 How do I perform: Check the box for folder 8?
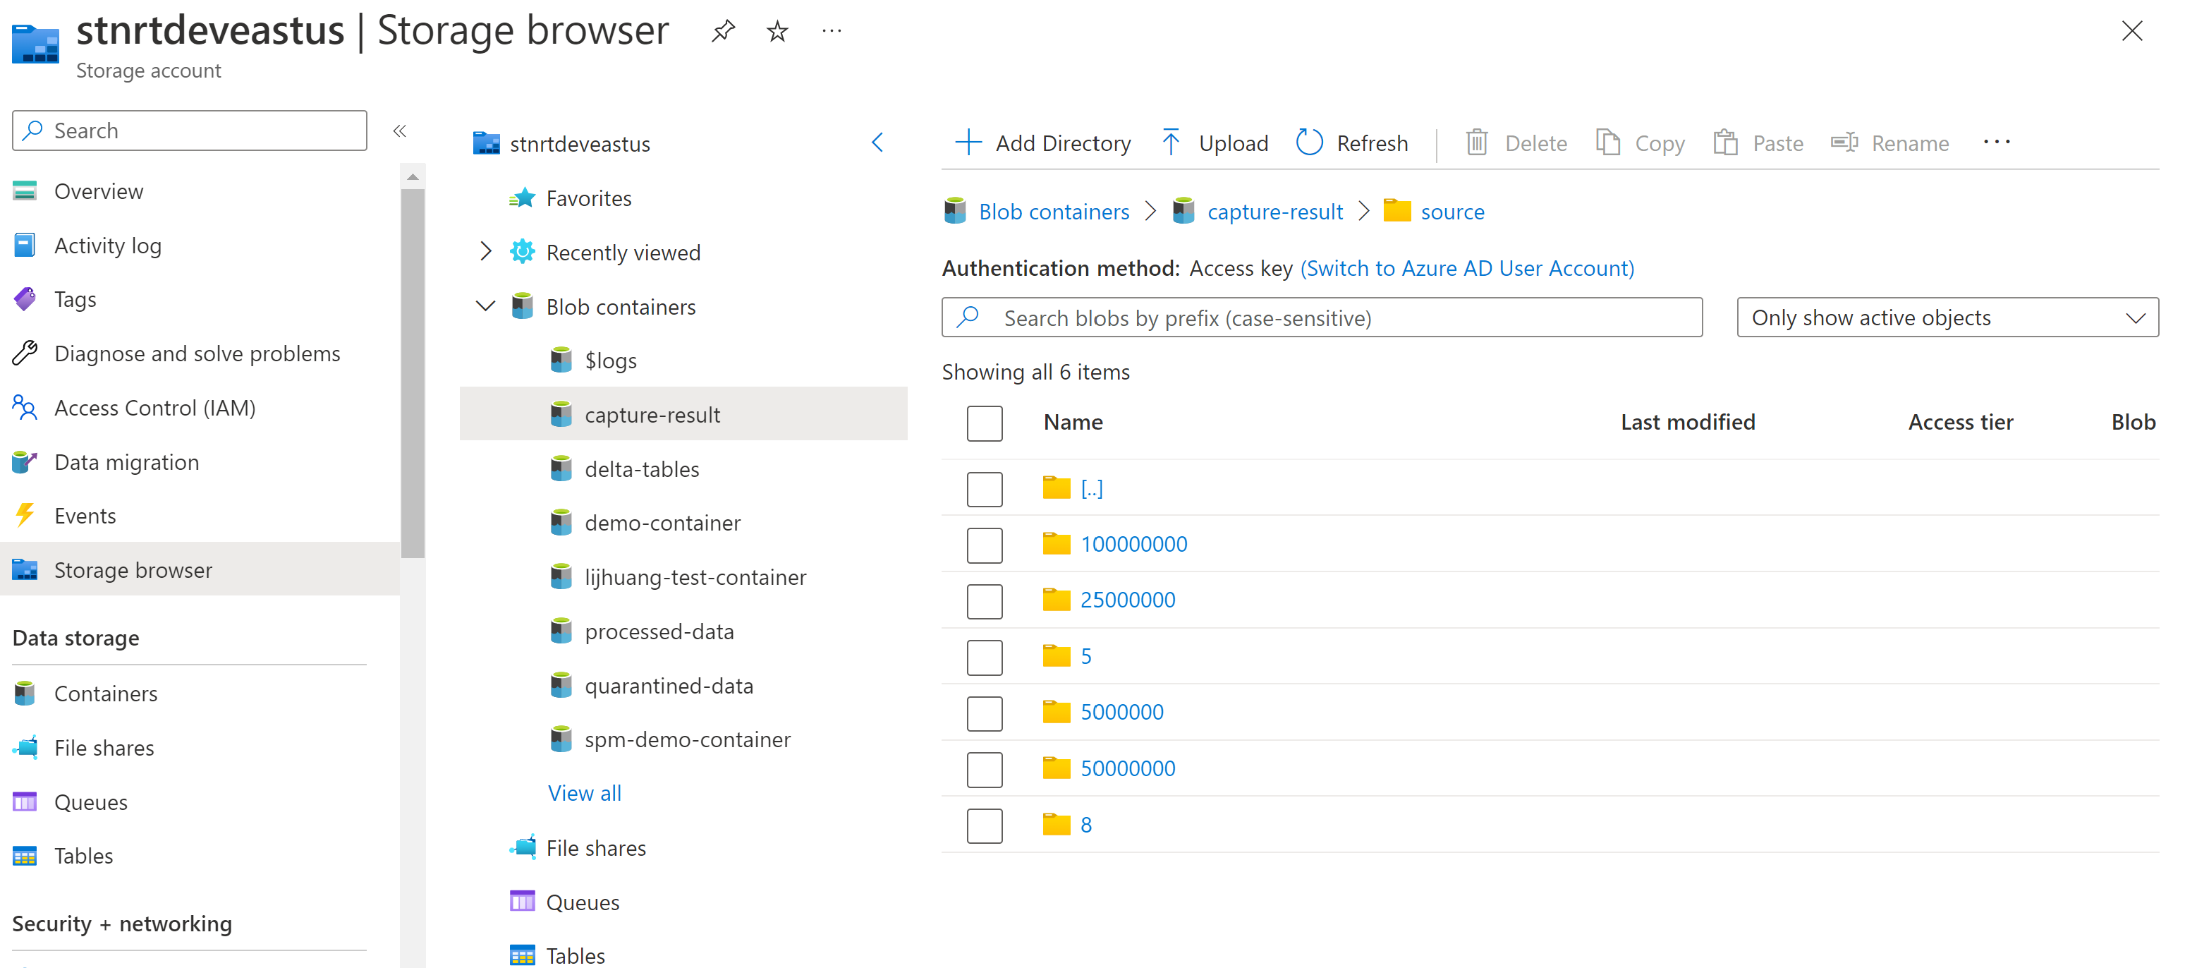pyautogui.click(x=984, y=825)
